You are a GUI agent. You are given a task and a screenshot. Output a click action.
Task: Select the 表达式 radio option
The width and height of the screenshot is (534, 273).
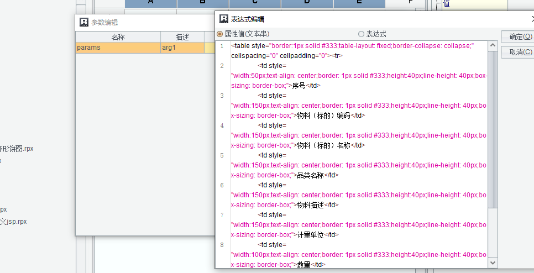[362, 34]
